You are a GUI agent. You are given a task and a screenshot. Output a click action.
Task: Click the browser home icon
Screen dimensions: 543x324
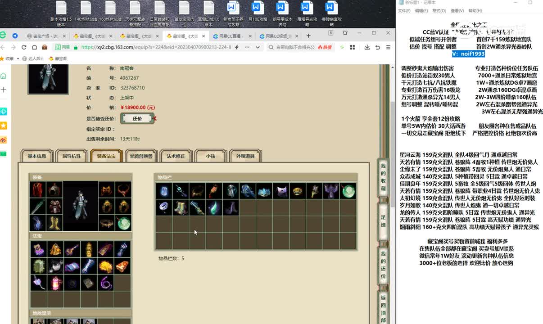click(x=34, y=47)
